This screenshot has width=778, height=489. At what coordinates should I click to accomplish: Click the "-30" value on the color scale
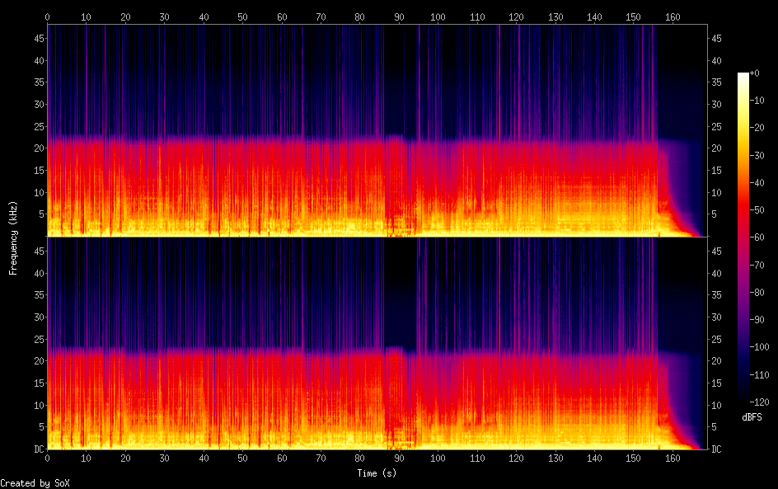coord(757,155)
